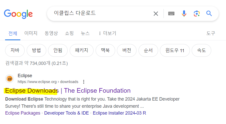Open Eclipse Installer 2024-03 R sitelink
Screen dimensions: 226x124
coord(119,113)
